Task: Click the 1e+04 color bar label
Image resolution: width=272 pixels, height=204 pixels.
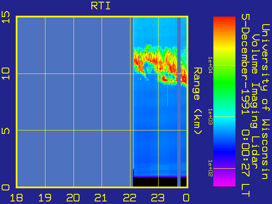Action: point(210,65)
